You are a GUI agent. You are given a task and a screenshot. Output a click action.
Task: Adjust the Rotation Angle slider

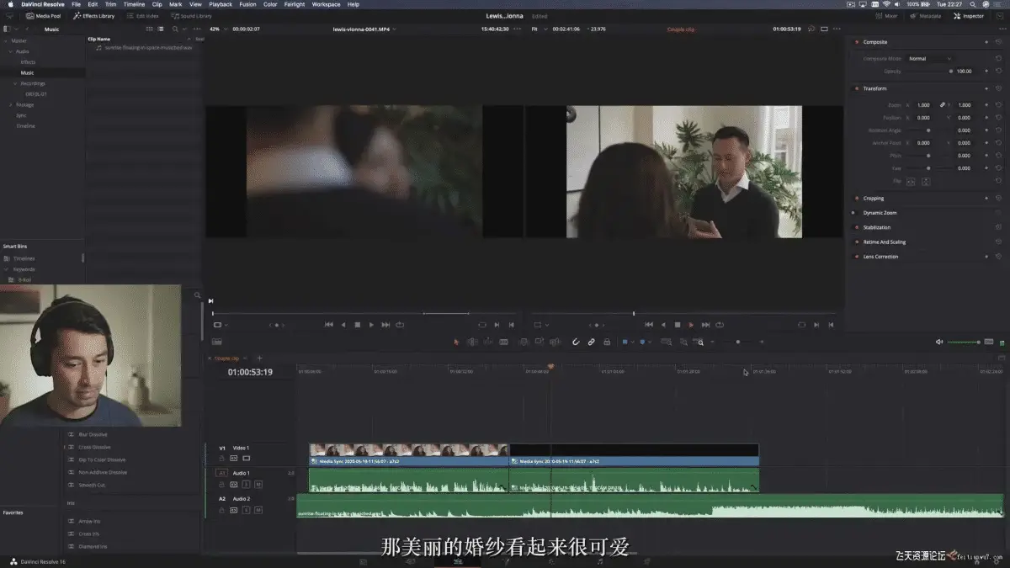(x=928, y=130)
